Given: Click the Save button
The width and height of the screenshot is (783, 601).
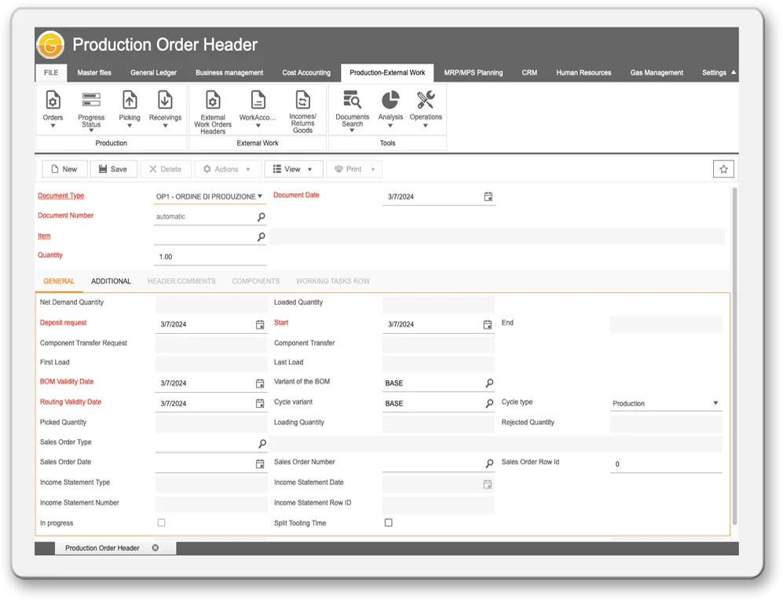Looking at the screenshot, I should (x=112, y=169).
